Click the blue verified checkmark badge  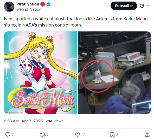point(48,4)
